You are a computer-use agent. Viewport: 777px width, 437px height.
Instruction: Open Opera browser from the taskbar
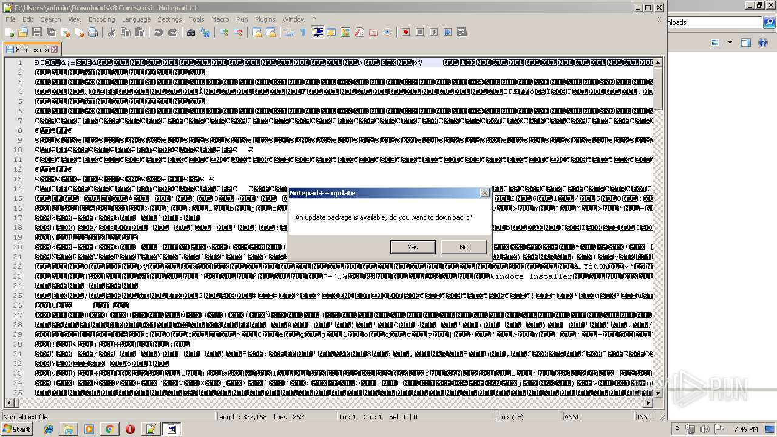[130, 429]
